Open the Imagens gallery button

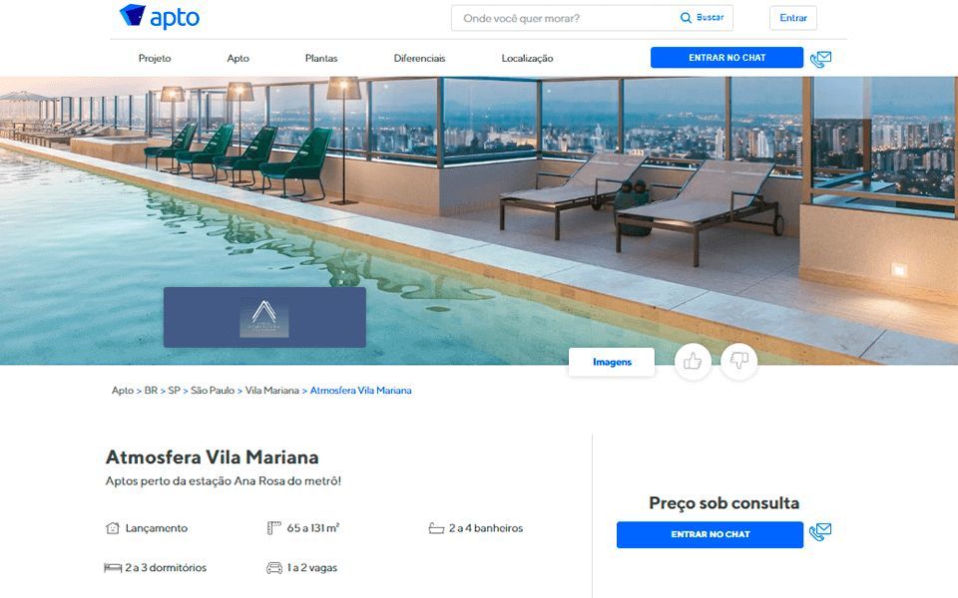[612, 362]
